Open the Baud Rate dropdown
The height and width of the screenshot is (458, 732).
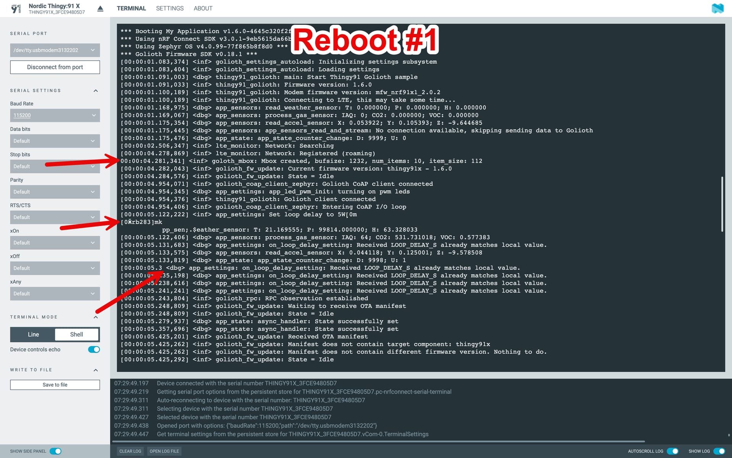click(55, 115)
